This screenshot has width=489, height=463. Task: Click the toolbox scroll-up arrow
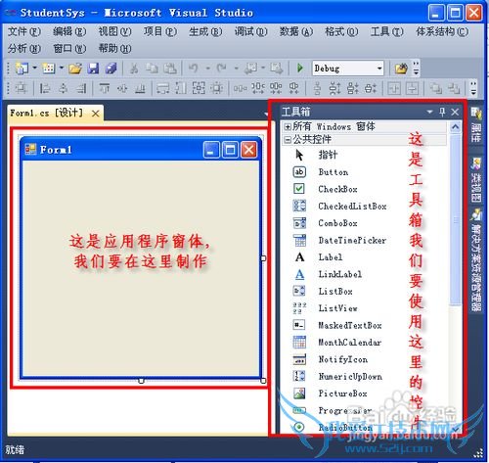(x=456, y=126)
